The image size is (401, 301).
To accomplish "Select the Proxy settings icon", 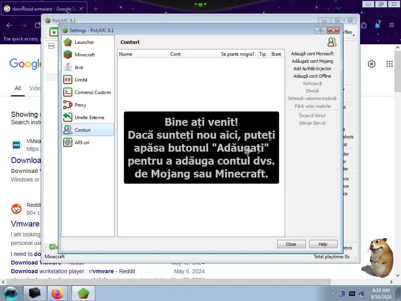I will click(x=68, y=105).
